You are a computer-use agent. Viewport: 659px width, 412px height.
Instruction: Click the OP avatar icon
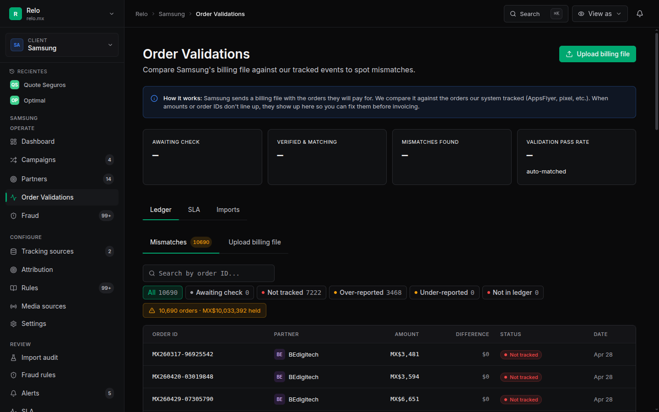point(15,100)
